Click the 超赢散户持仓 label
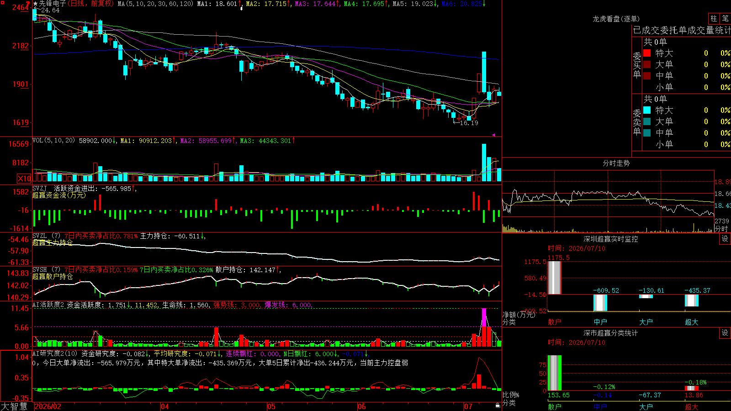 pos(53,276)
